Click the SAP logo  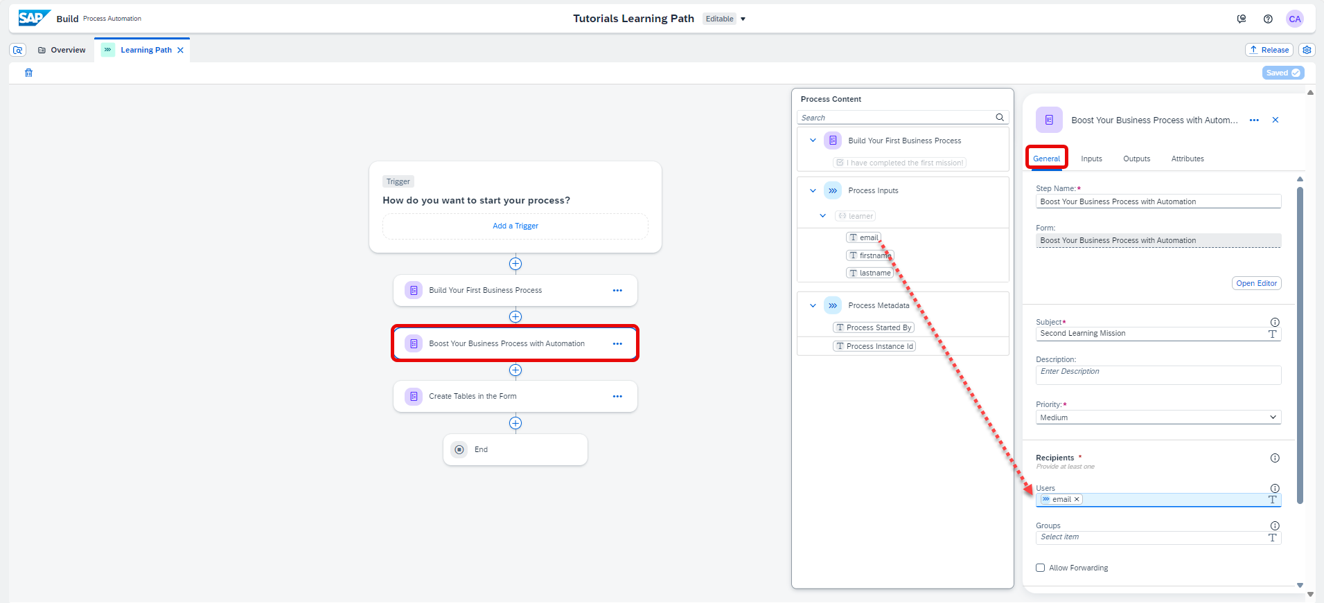33,18
